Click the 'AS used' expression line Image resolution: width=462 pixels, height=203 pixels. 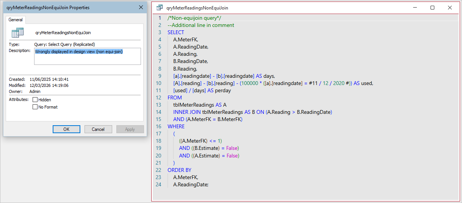point(273,83)
